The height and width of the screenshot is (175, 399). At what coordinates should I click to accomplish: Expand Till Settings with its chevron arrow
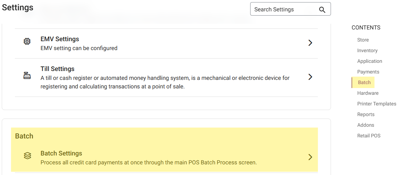(x=310, y=77)
